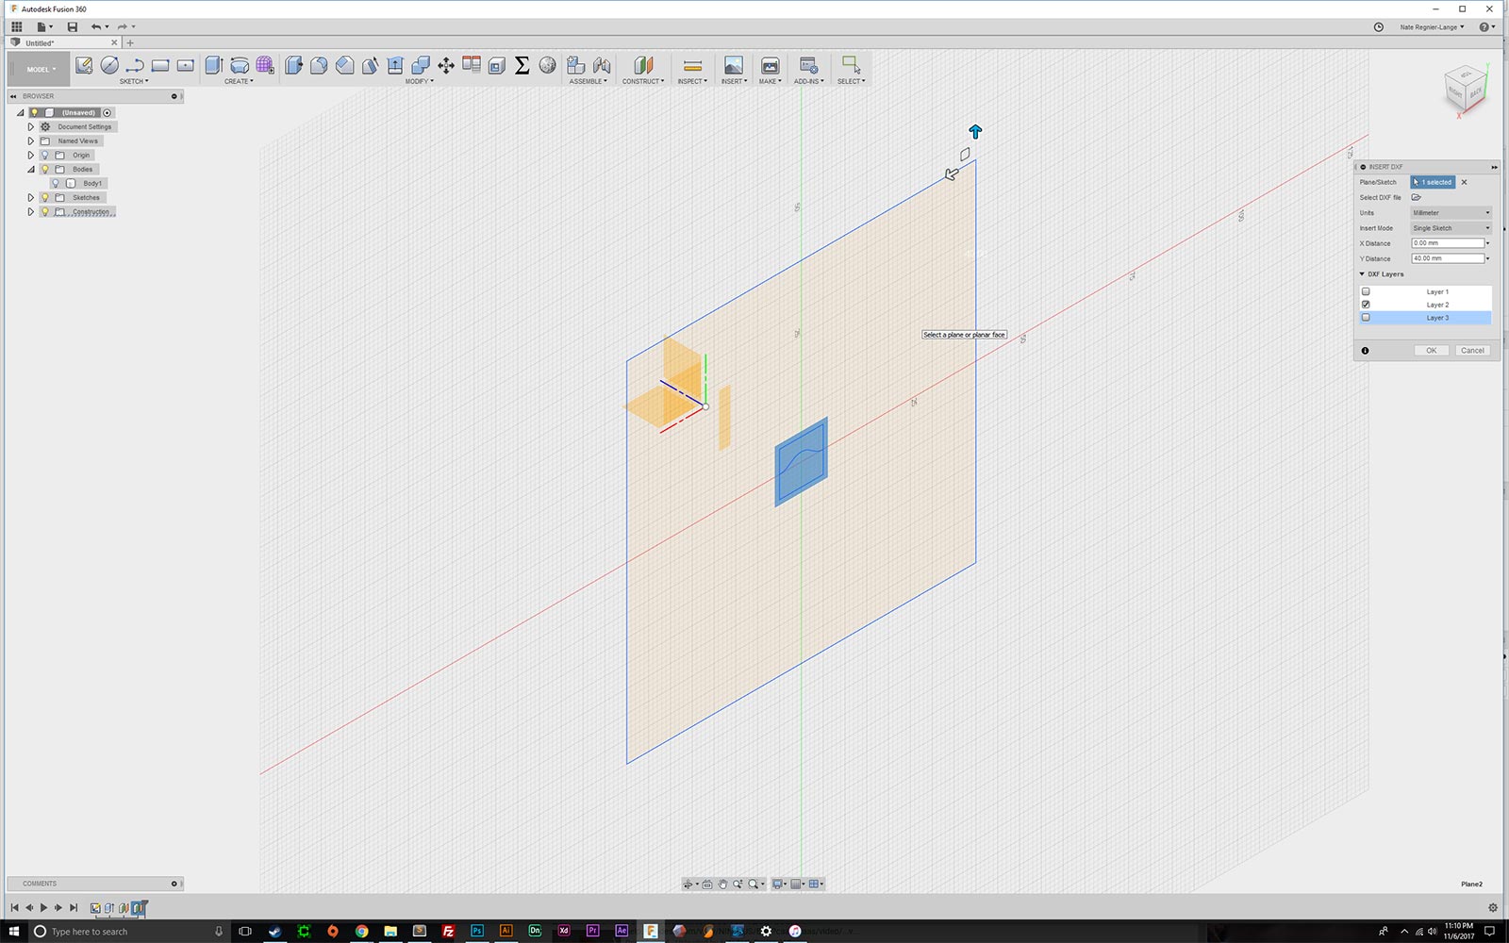Viewport: 1509px width, 943px height.
Task: Click the timeline play button
Action: tap(43, 908)
